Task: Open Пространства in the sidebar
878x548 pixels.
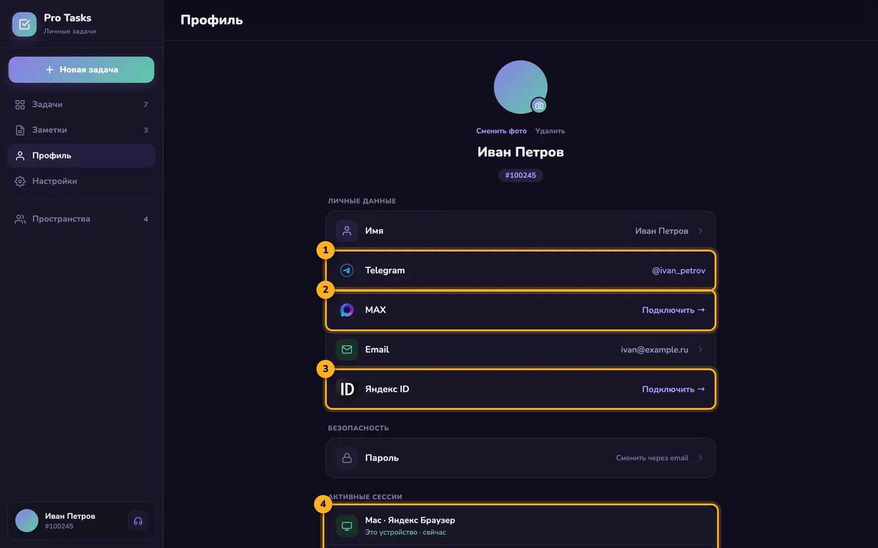Action: [81, 219]
